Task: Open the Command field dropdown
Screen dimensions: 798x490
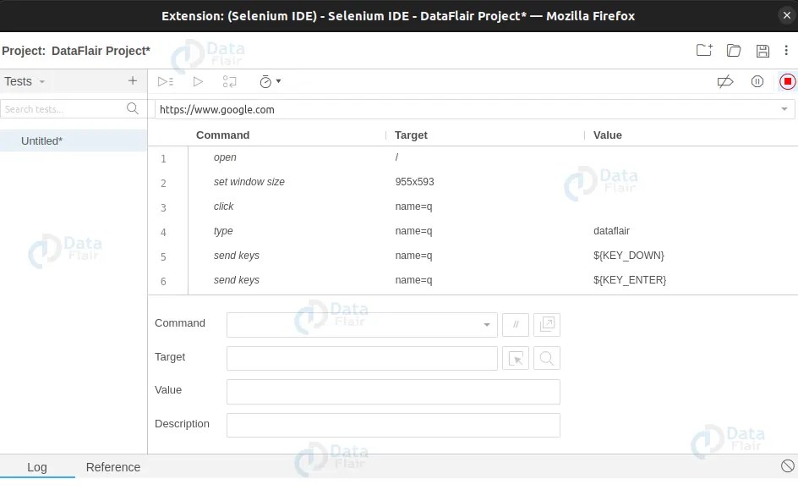Action: 486,324
